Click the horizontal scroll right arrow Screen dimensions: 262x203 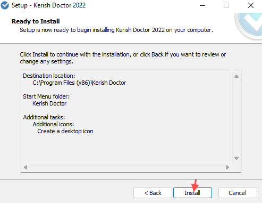tap(227, 167)
